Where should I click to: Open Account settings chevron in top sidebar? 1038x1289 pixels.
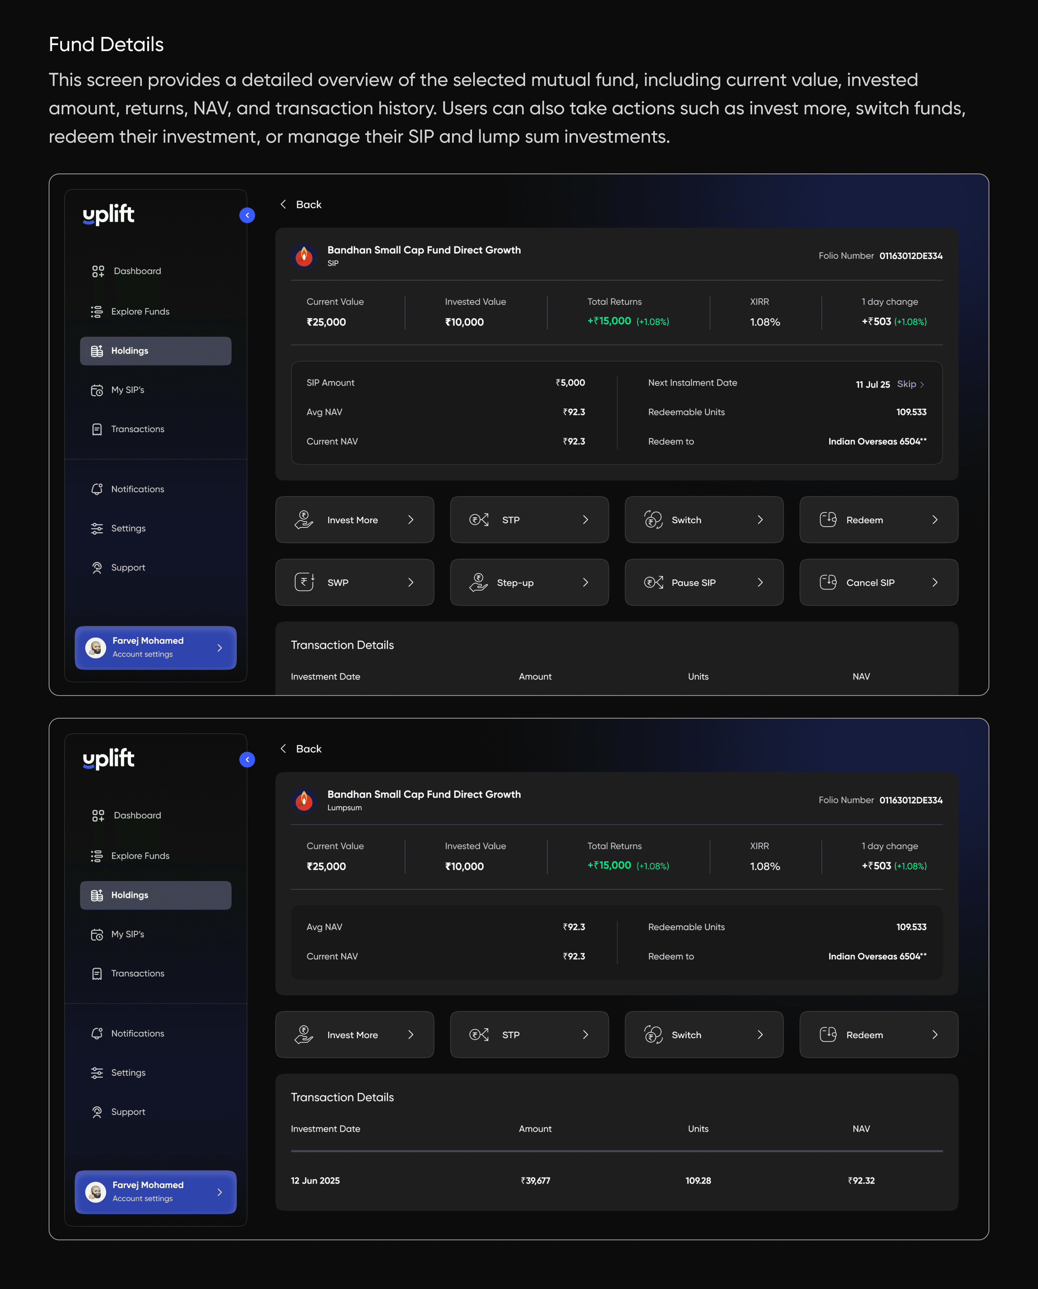point(219,647)
